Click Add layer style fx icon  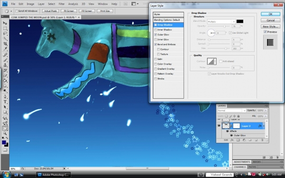232,140
